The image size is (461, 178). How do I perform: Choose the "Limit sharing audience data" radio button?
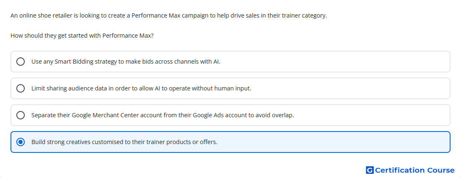pos(21,88)
